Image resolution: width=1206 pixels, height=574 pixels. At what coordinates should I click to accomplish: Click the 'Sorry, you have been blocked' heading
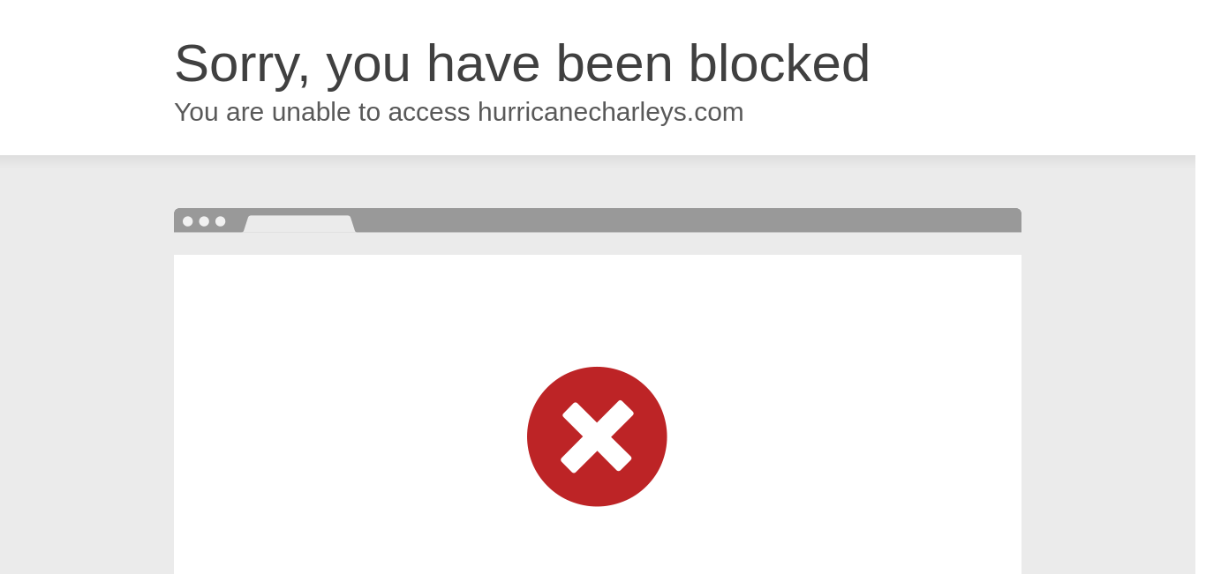click(x=522, y=63)
